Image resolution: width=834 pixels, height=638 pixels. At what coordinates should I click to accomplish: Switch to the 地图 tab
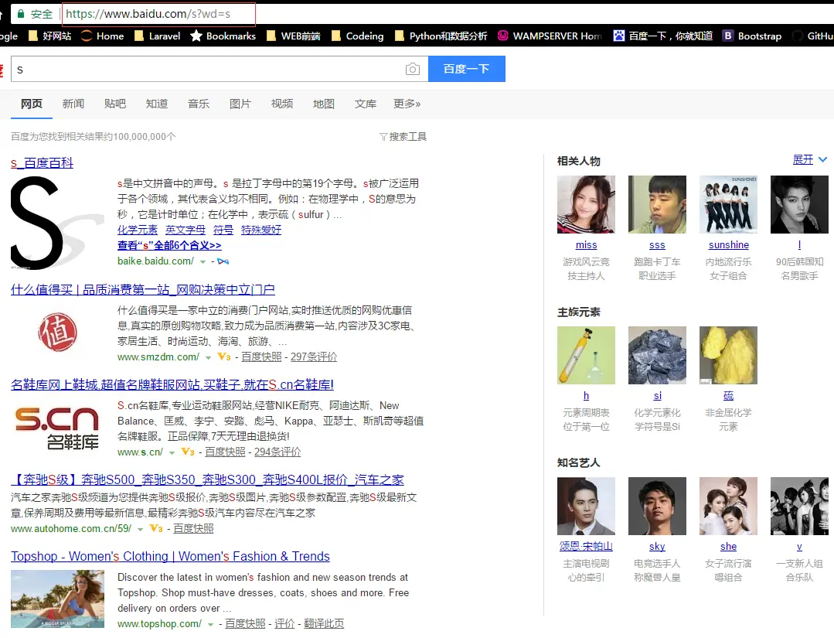click(323, 104)
